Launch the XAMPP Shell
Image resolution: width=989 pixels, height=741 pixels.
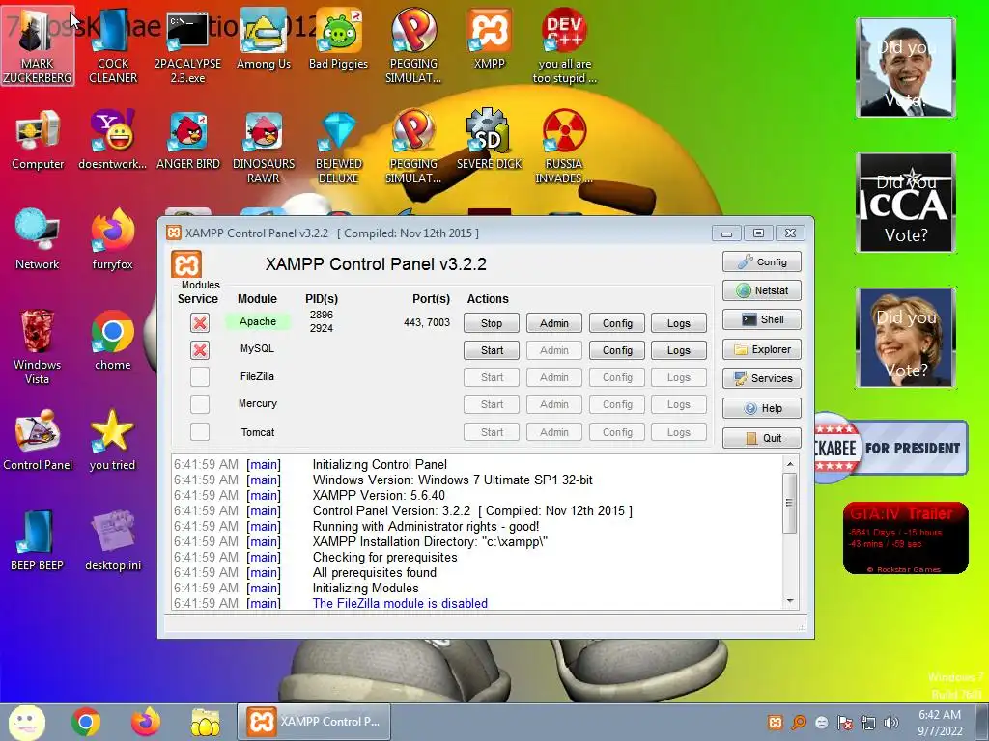click(762, 319)
